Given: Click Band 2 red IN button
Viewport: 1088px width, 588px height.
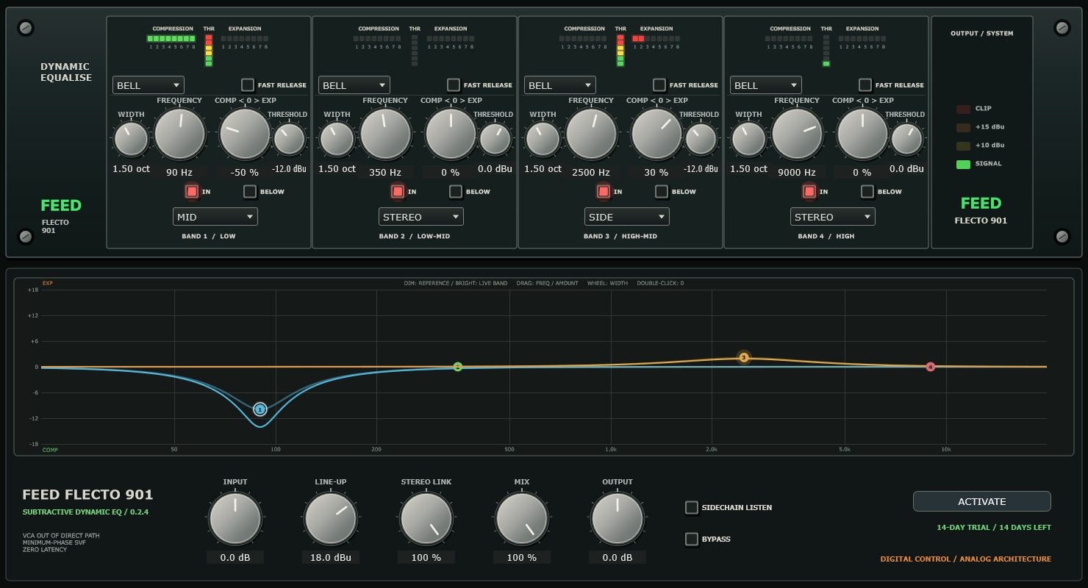Looking at the screenshot, I should coord(398,191).
